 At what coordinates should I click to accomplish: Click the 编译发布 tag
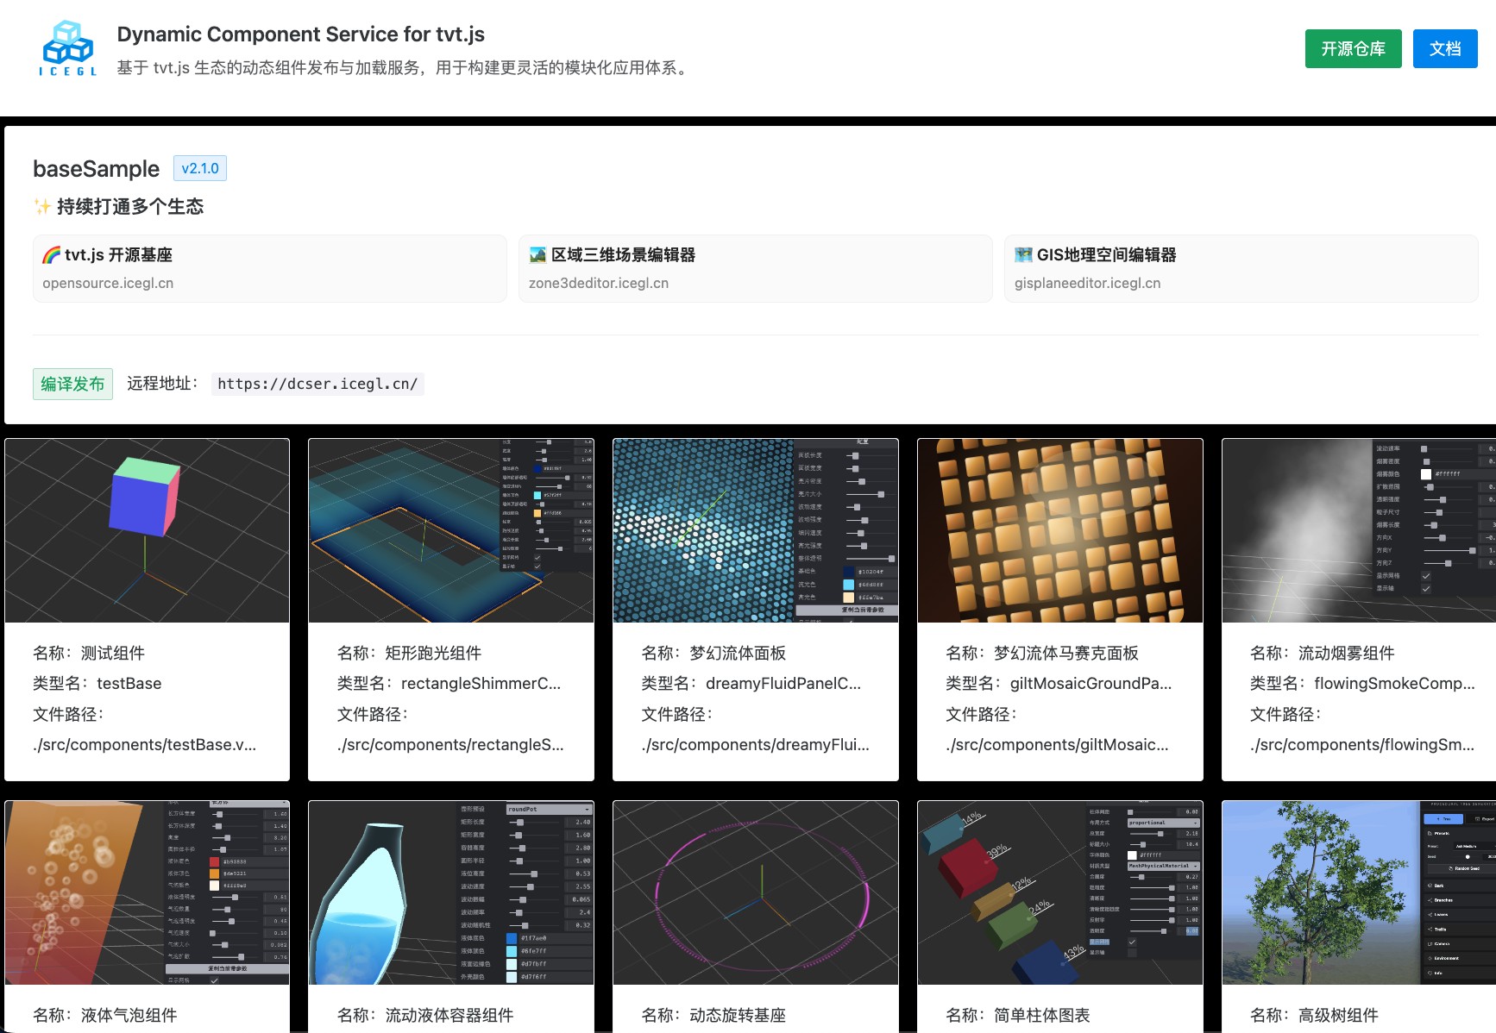pyautogui.click(x=72, y=384)
